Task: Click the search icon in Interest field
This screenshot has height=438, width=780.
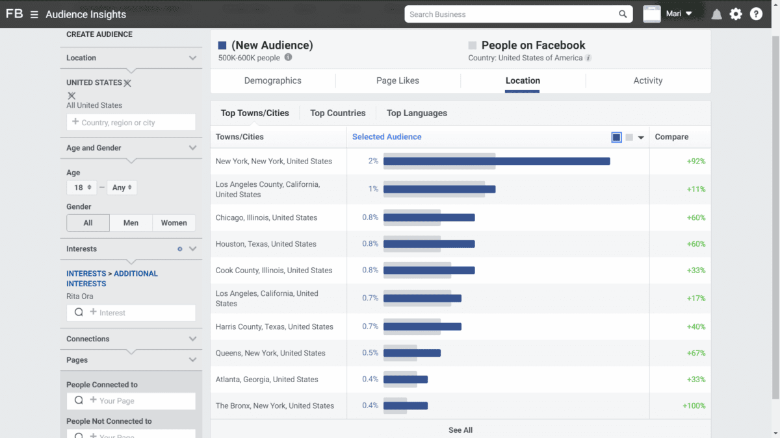Action: [79, 312]
